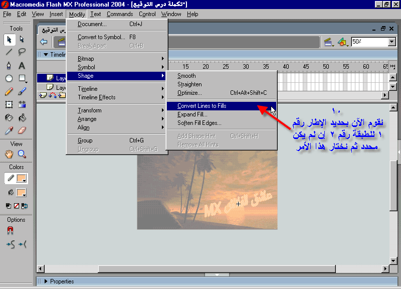Choose the Rectangle tool
Viewport: 401px width, 289px height.
(x=22, y=78)
